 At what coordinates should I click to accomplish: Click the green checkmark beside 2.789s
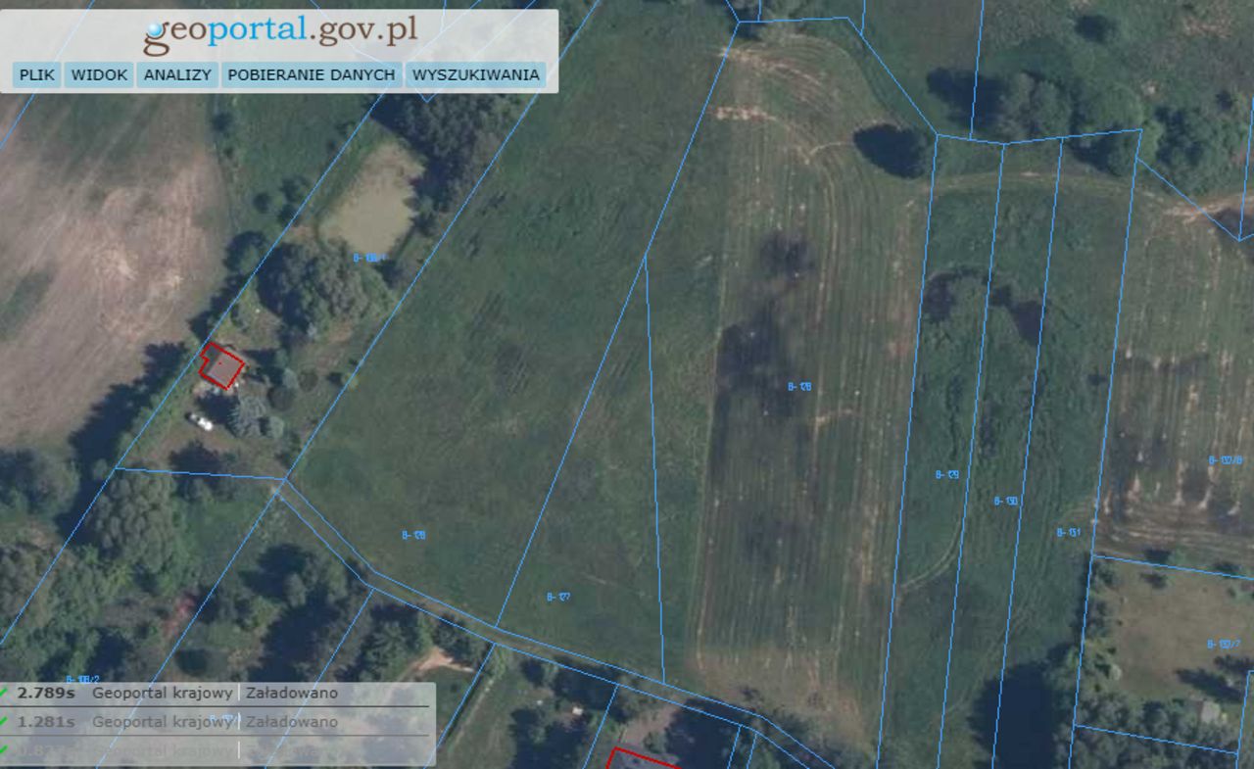coord(5,693)
